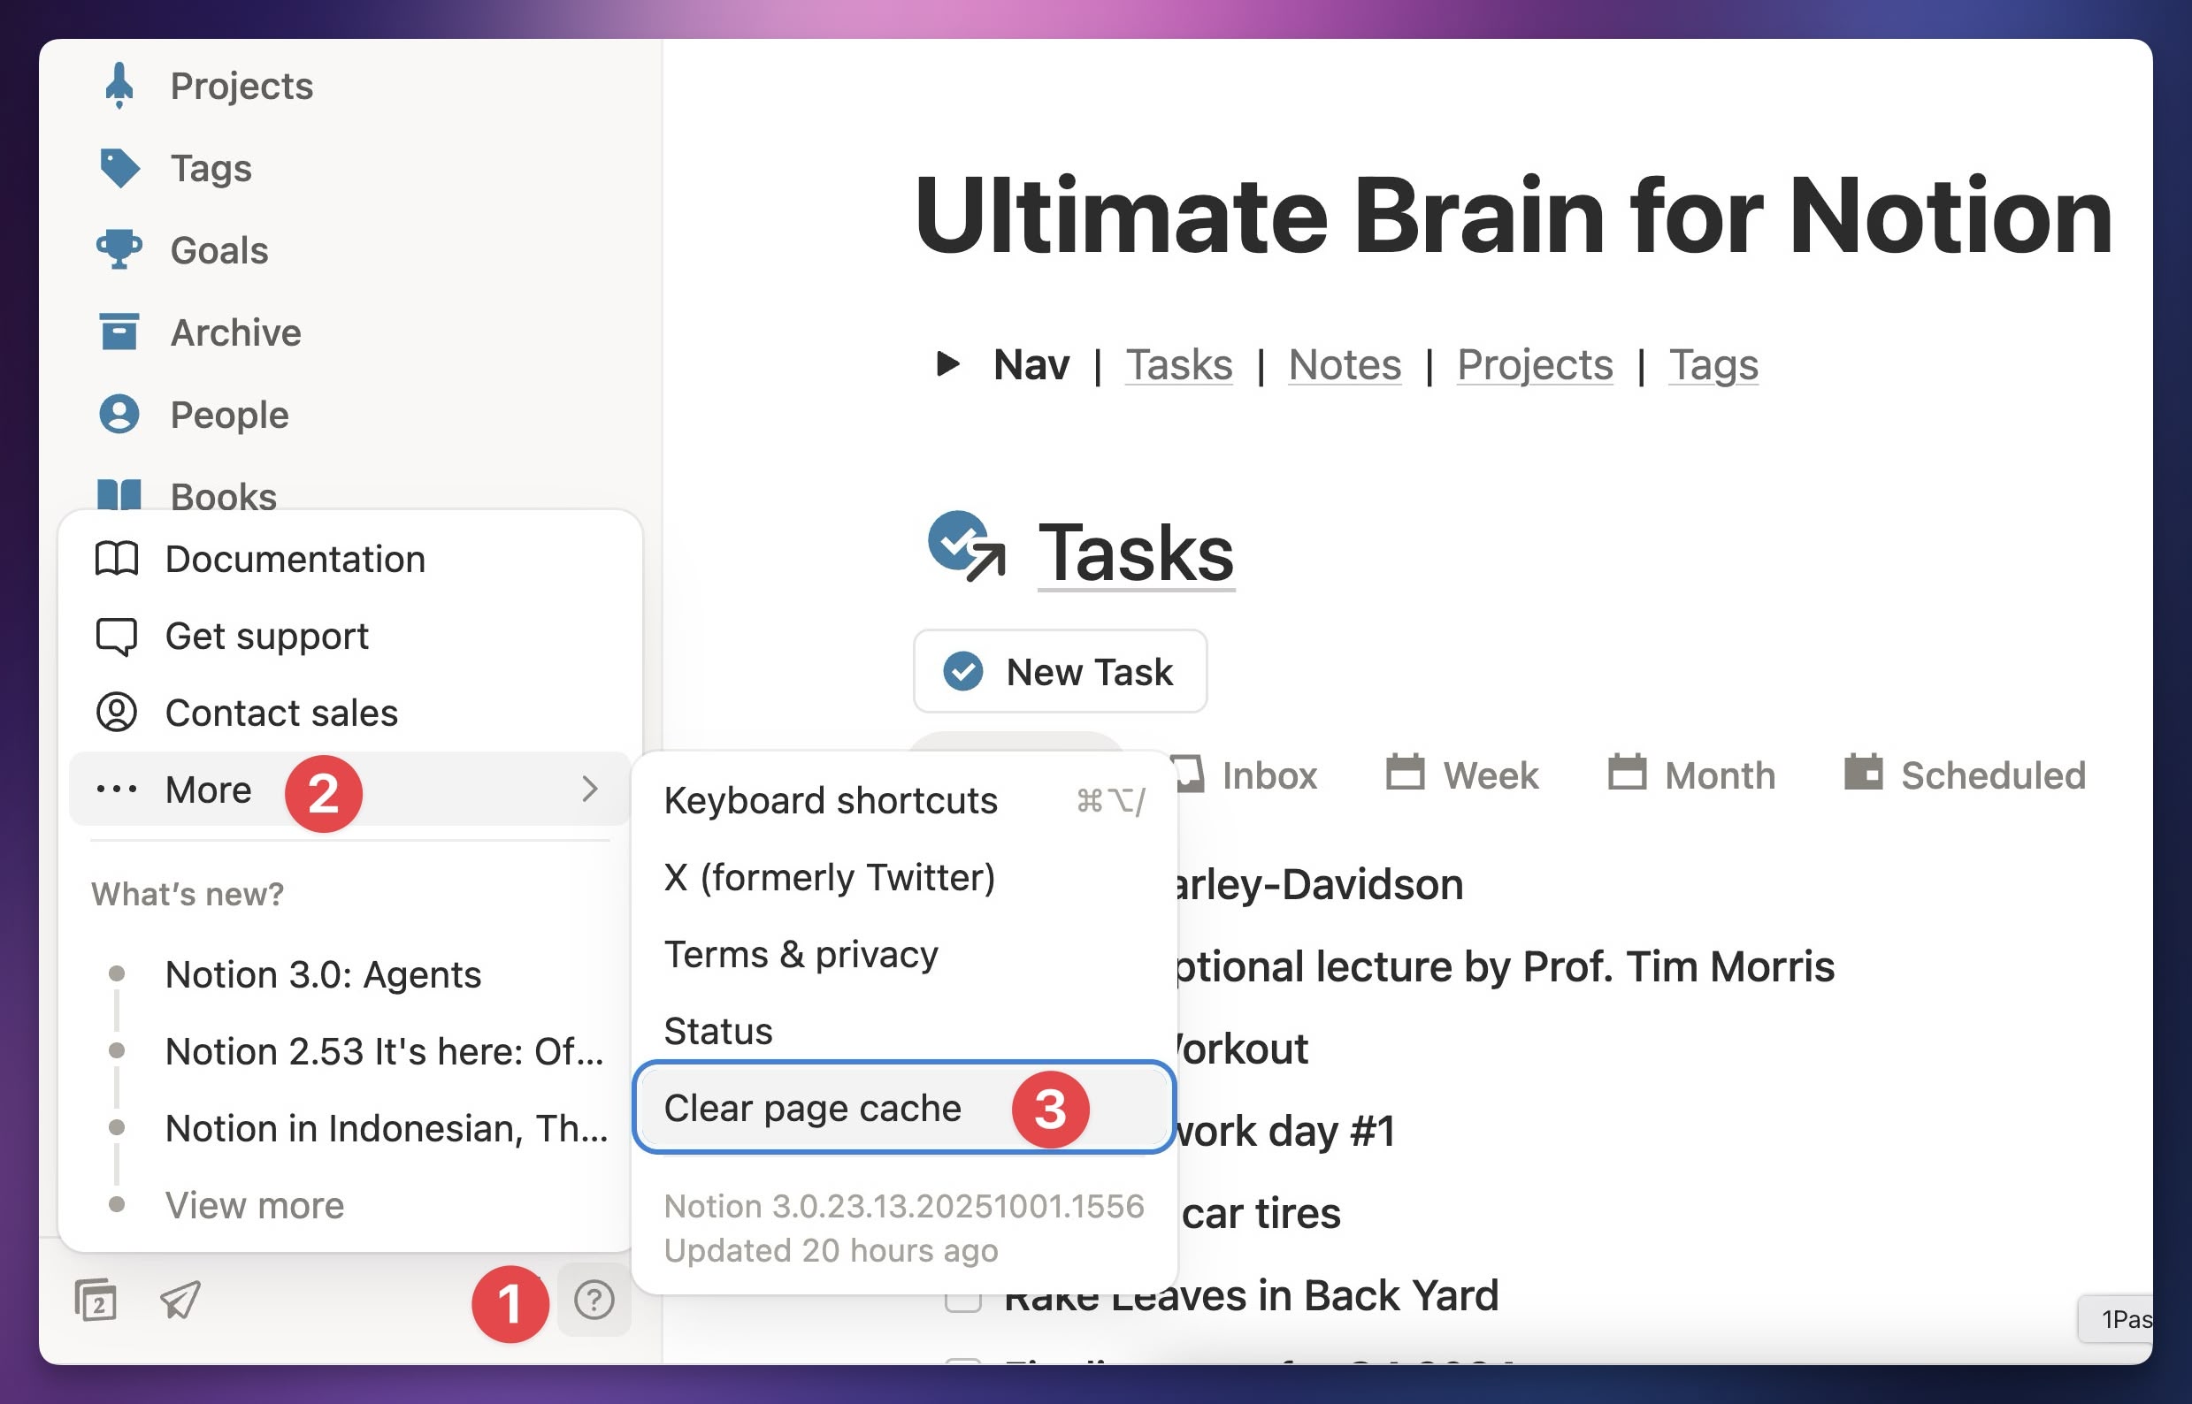This screenshot has width=2192, height=1404.
Task: Select Clear page cache menu item
Action: [x=812, y=1108]
